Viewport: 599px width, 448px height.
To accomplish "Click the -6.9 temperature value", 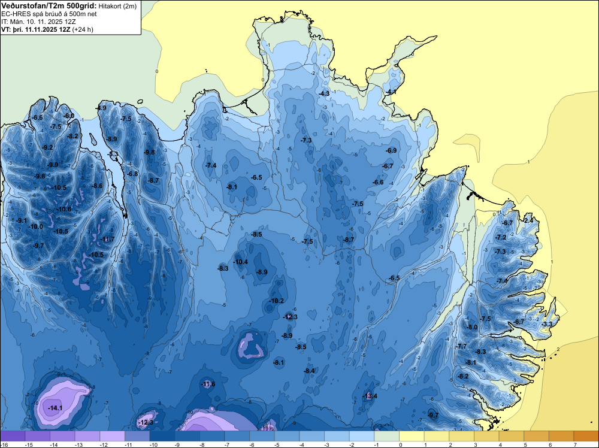I will [391, 150].
